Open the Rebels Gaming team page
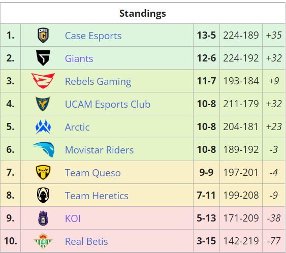Image resolution: width=286 pixels, height=253 pixels. click(x=98, y=81)
